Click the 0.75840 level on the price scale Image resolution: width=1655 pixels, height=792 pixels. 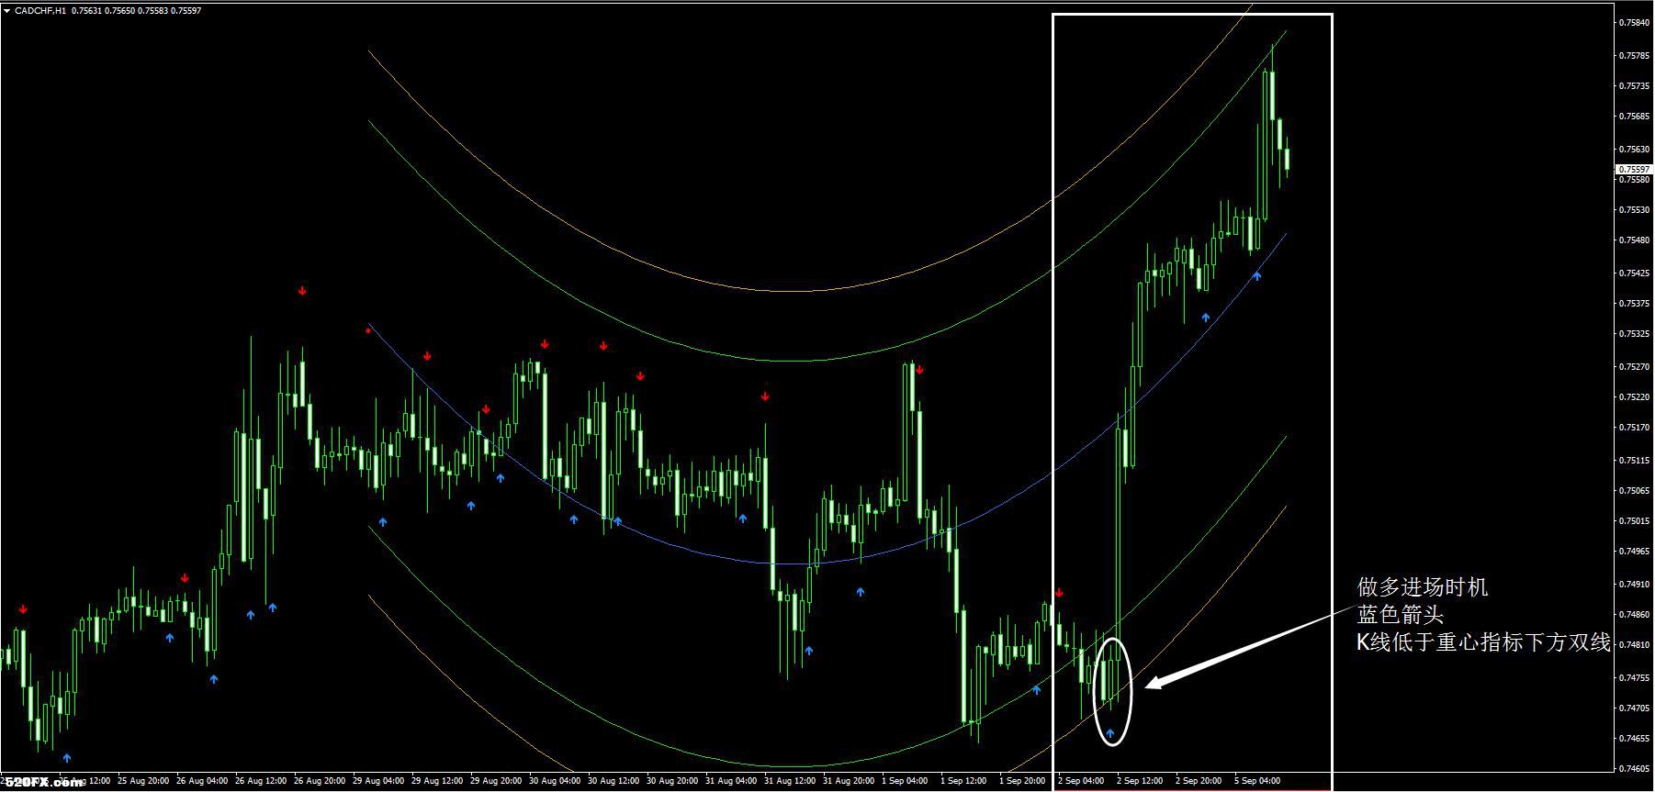pyautogui.click(x=1634, y=23)
